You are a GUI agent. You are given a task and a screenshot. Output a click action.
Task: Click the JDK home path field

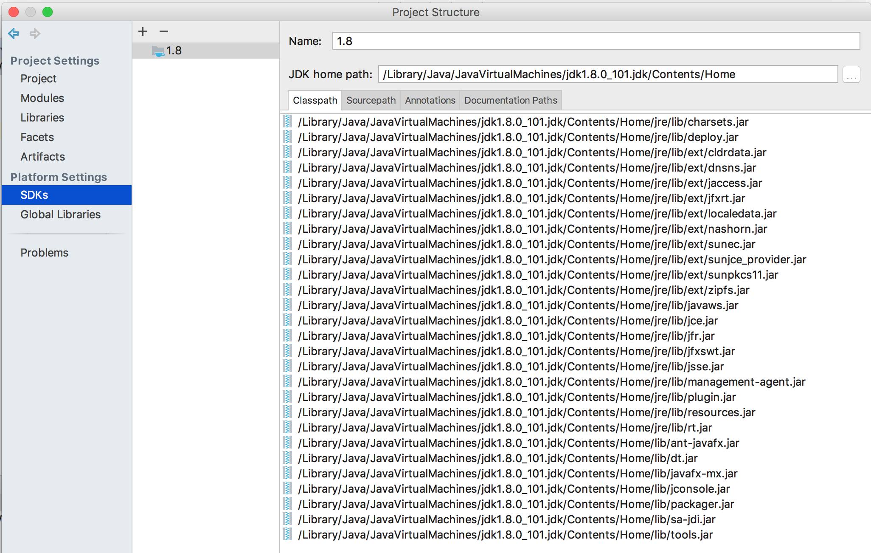(608, 74)
